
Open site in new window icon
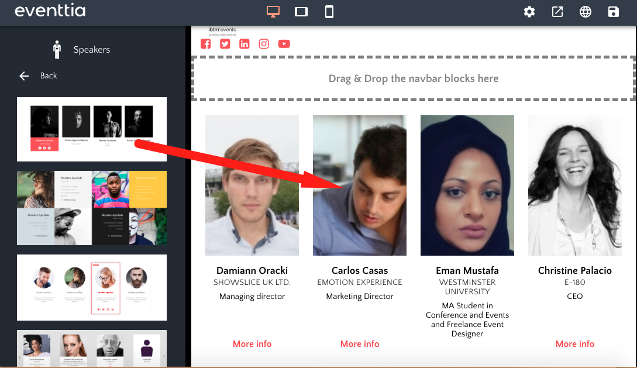coord(557,12)
